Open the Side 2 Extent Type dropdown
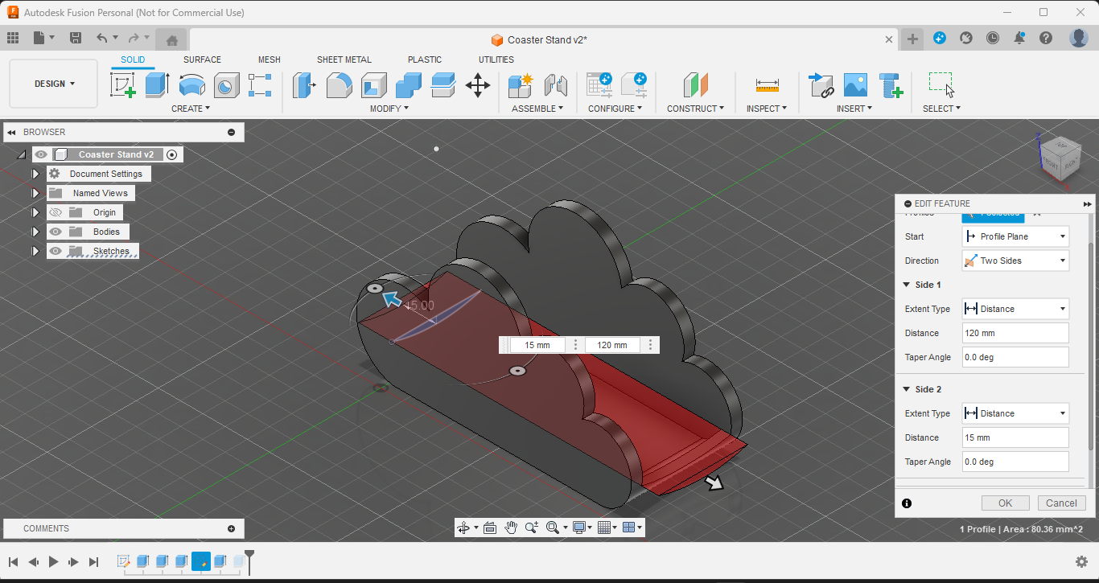 point(1015,413)
